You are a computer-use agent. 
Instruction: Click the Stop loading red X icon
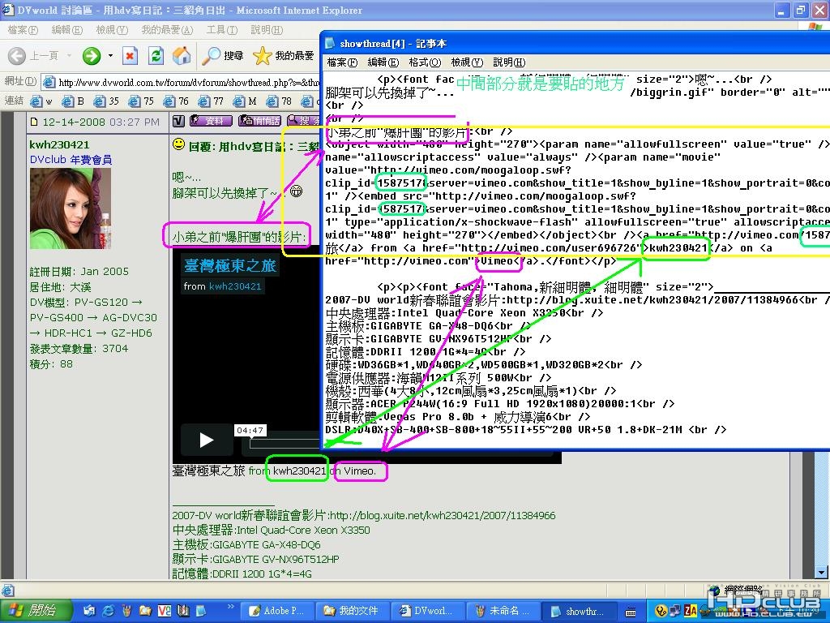pyautogui.click(x=130, y=55)
